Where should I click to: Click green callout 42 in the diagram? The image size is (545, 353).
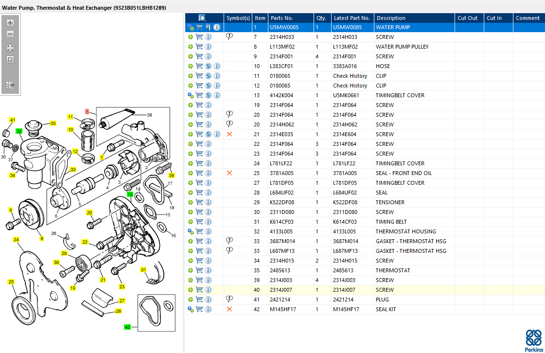point(127,327)
